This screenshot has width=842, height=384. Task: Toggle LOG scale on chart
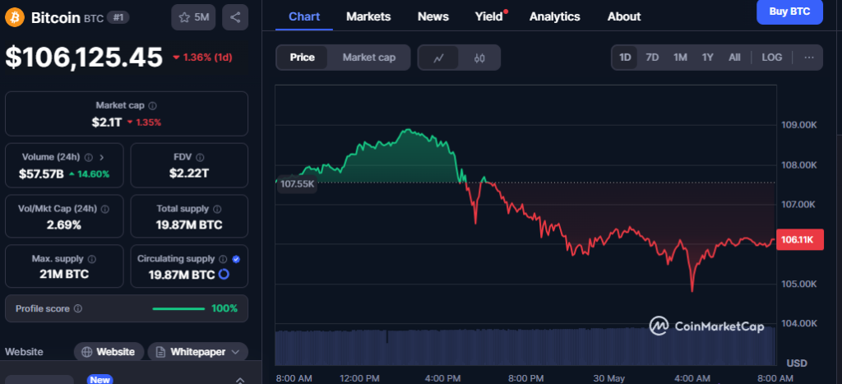point(771,58)
